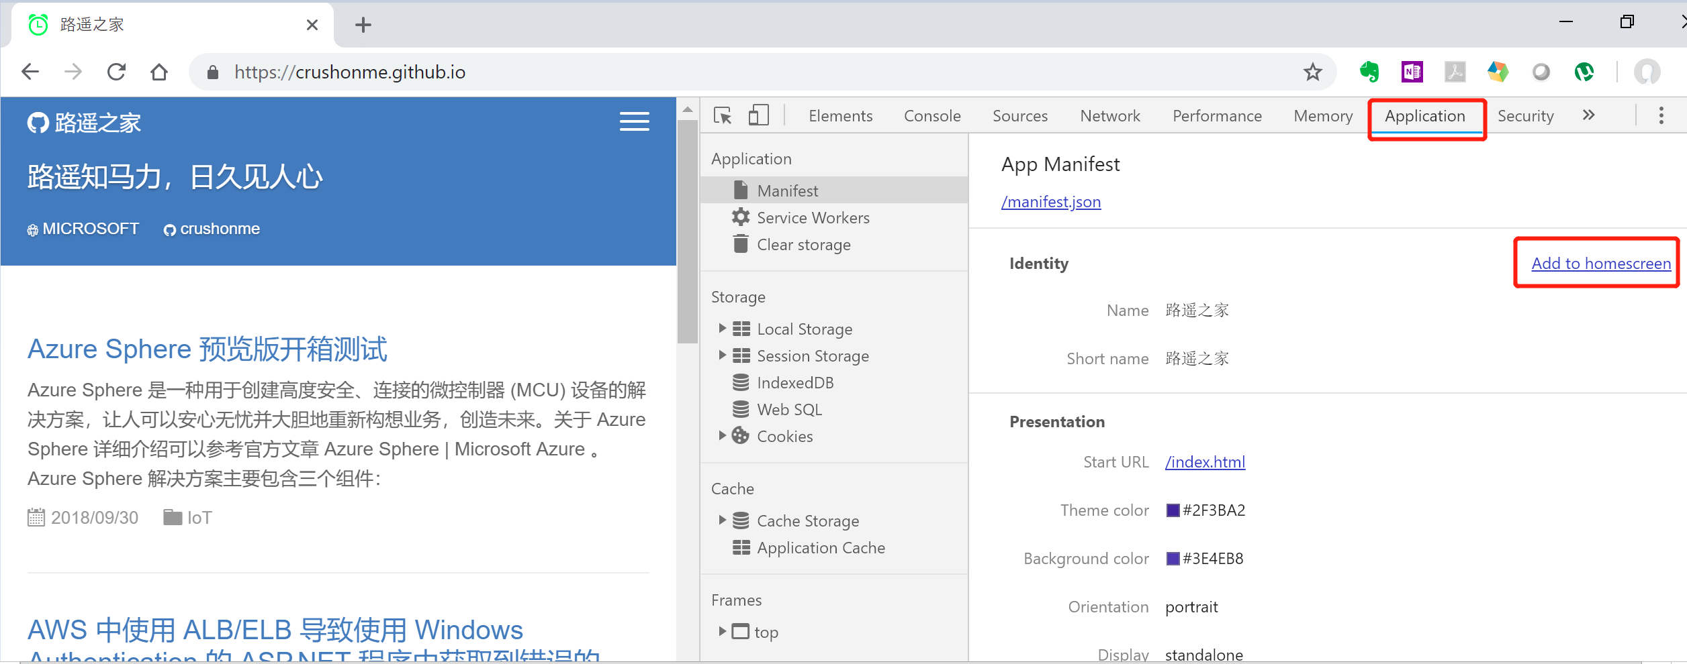Switch to the Memory tab
Screen dimensions: 1687x664
(1323, 116)
